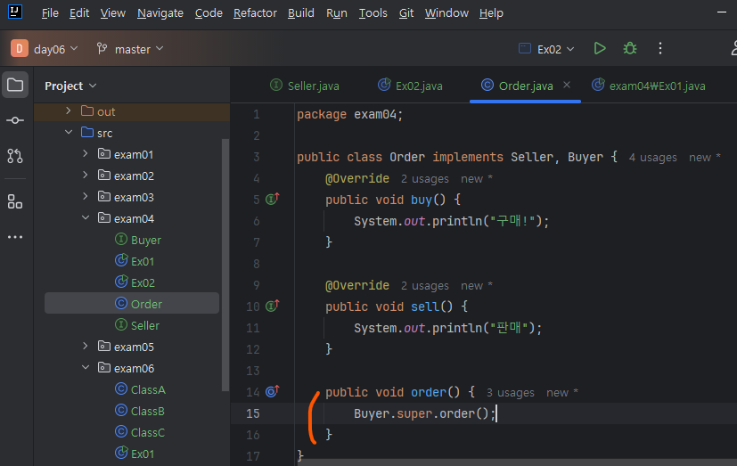Click 'package exam04;' on line 1
Screen dimensions: 737x466
pos(349,114)
